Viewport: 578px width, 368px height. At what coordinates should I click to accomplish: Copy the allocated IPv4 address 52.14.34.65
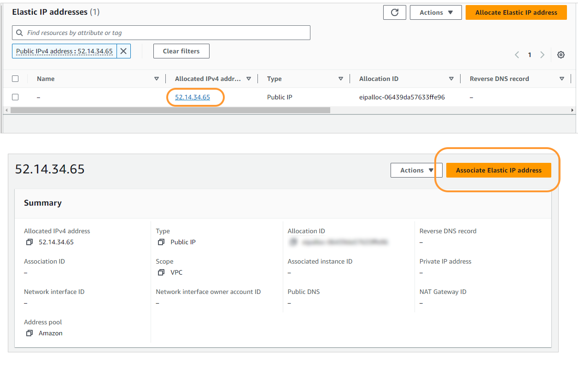click(29, 241)
